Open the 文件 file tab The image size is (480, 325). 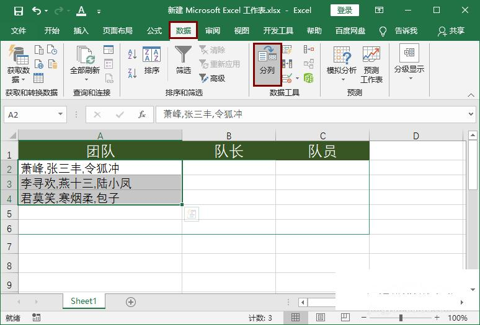click(x=19, y=30)
